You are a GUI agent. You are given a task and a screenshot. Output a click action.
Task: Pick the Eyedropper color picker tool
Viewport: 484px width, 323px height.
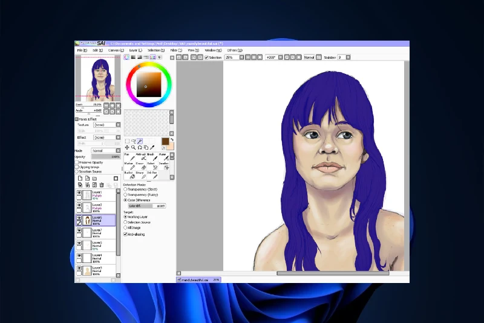pyautogui.click(x=152, y=148)
